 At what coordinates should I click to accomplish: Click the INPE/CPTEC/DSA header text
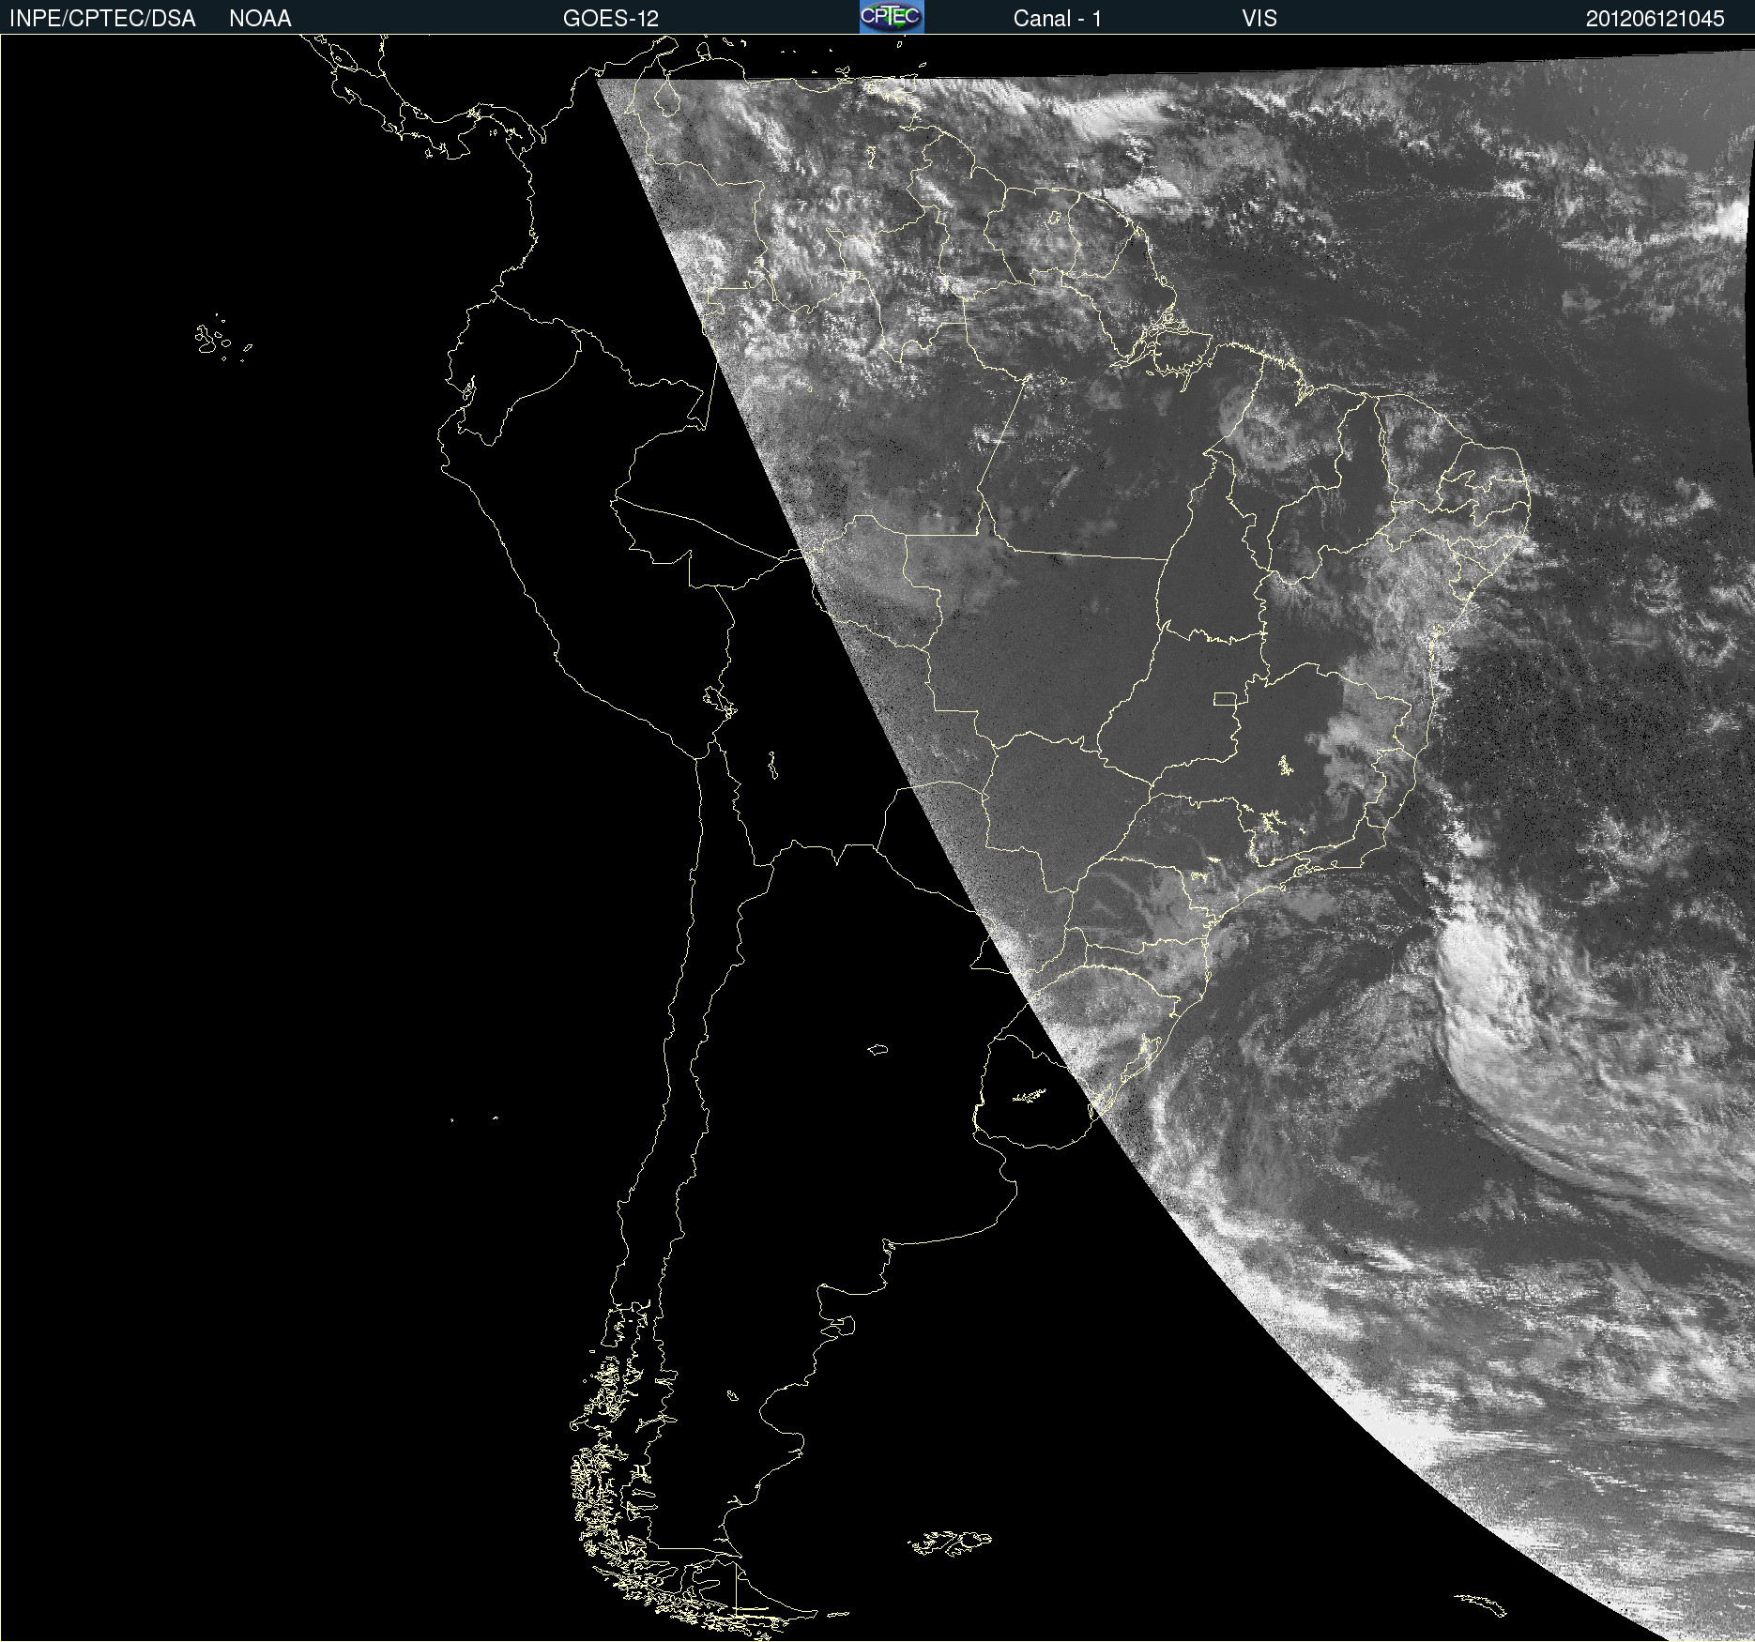tap(102, 19)
